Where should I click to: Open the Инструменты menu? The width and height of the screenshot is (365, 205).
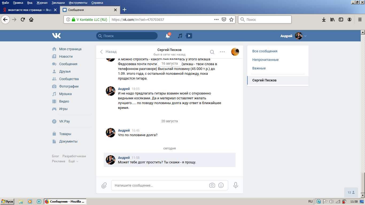point(78,3)
